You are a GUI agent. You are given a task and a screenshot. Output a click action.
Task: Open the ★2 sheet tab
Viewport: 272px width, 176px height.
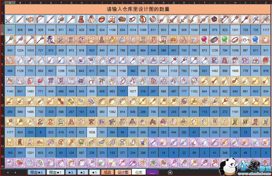[82, 172]
